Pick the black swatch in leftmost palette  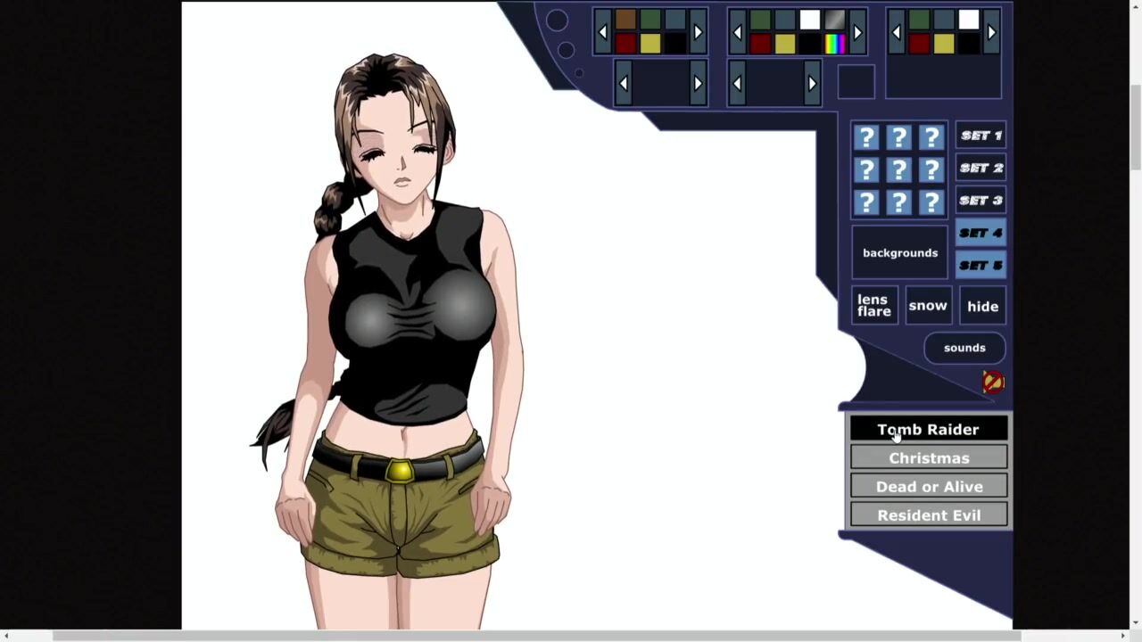pos(675,44)
